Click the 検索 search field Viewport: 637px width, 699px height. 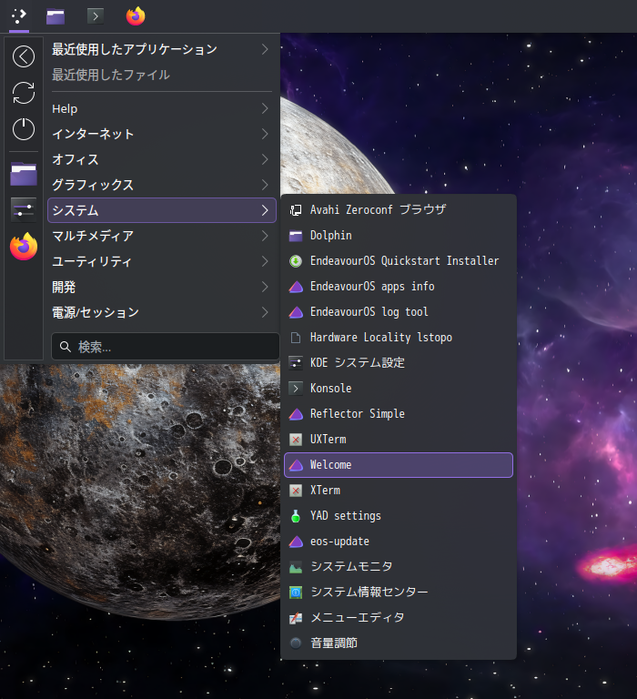point(166,347)
